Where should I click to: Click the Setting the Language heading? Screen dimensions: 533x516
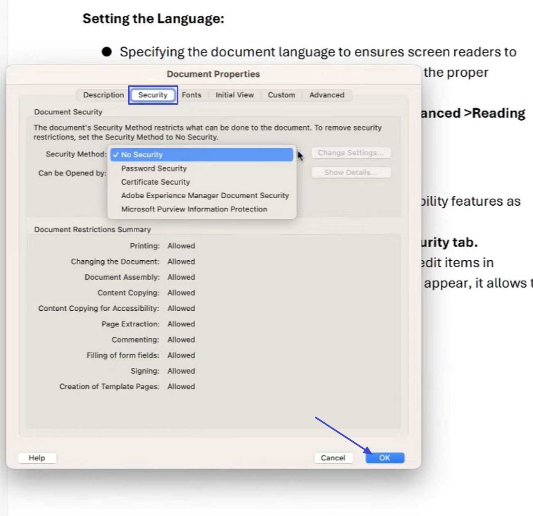[153, 18]
